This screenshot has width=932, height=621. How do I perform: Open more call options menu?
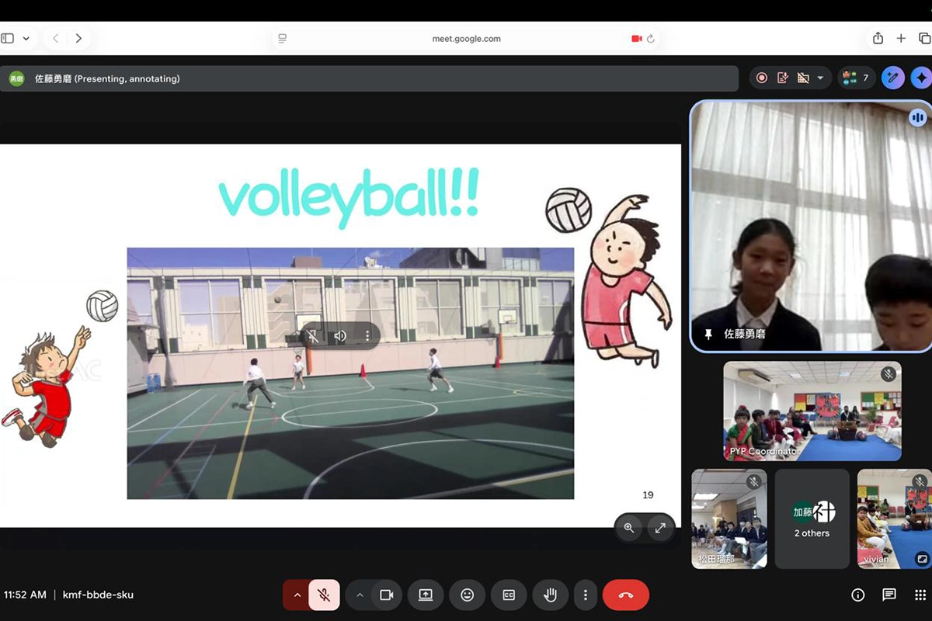[585, 595]
